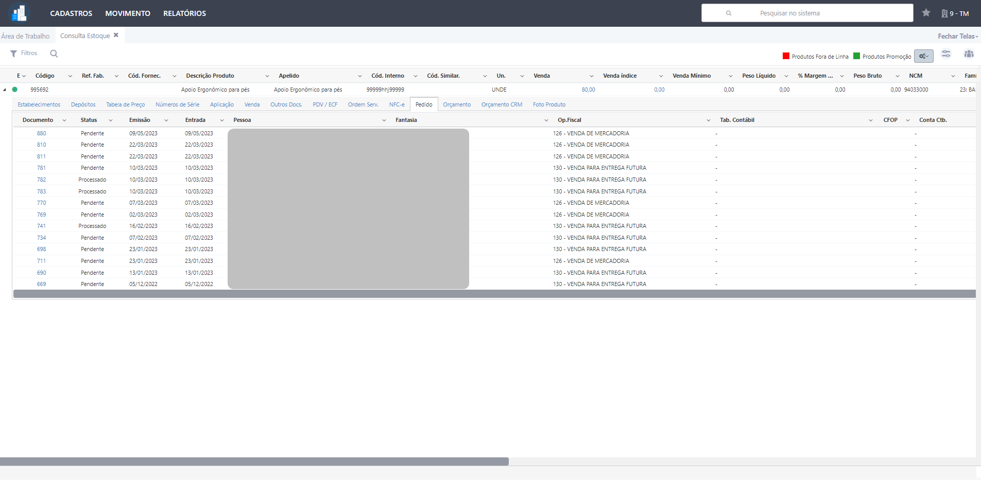Open the Filtros funnel filter

[24, 53]
